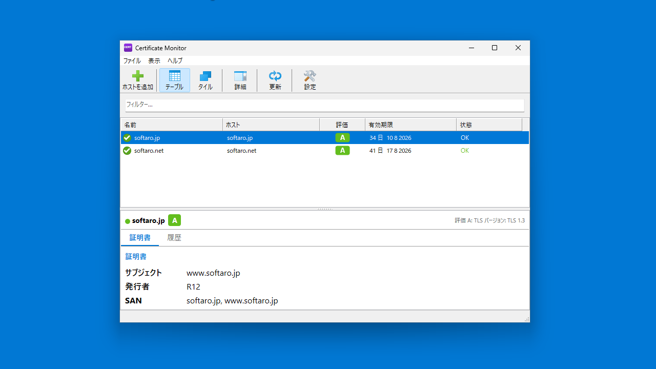Image resolution: width=656 pixels, height=369 pixels.
Task: Switch to Table view (テーブル)
Action: [x=175, y=80]
